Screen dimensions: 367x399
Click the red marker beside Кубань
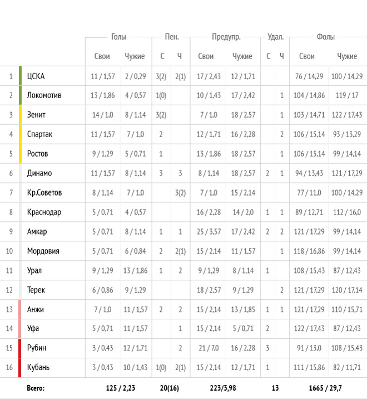coord(20,367)
